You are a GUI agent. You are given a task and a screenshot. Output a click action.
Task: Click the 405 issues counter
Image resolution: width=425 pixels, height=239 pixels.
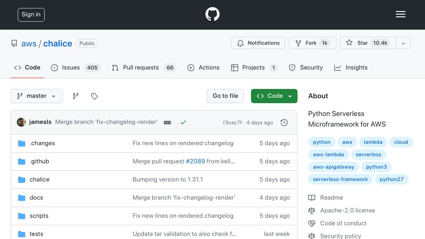(92, 67)
